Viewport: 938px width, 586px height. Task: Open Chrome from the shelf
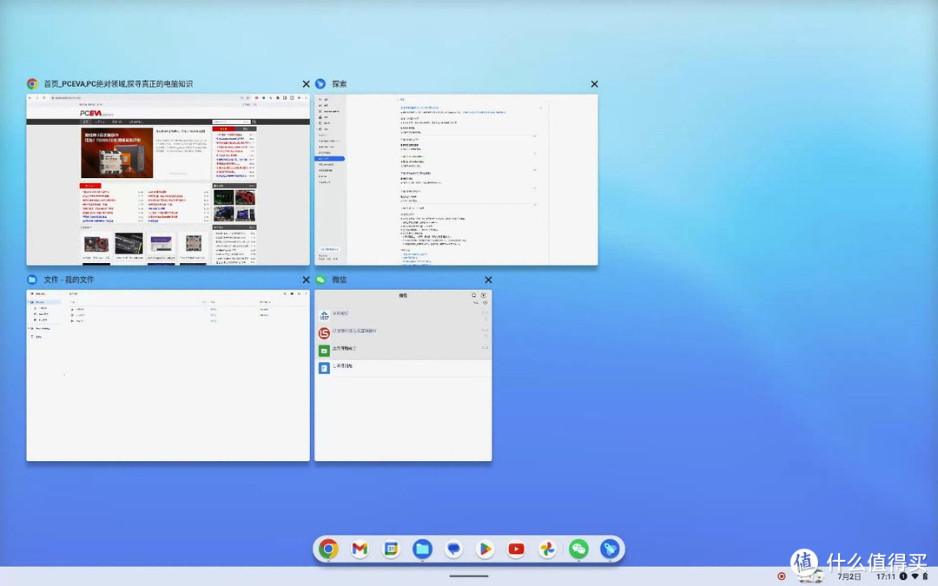327,549
